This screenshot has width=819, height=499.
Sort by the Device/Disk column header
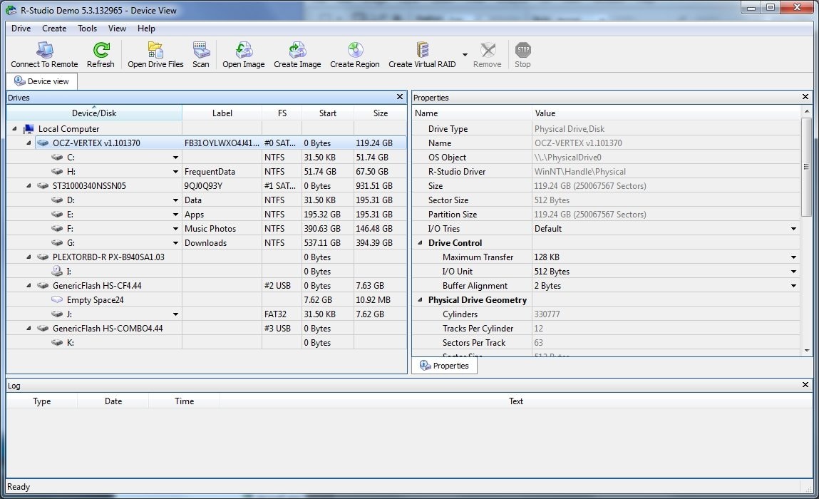tap(94, 113)
